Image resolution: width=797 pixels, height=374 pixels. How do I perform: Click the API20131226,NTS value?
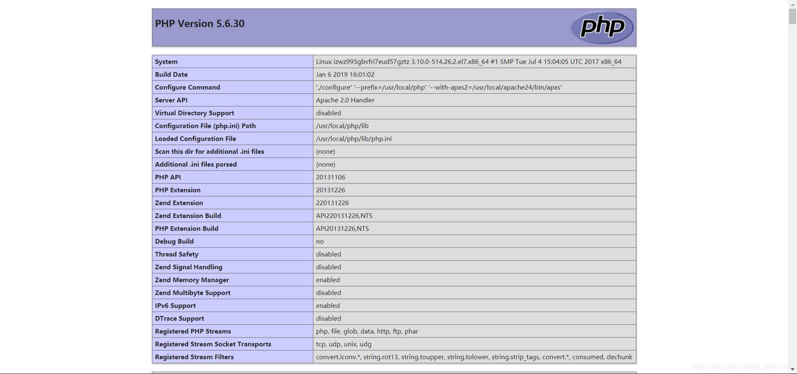[x=342, y=229]
